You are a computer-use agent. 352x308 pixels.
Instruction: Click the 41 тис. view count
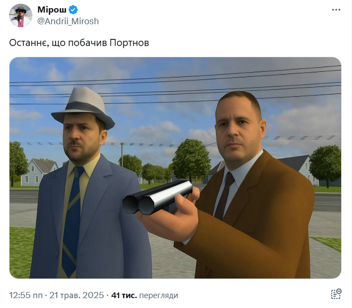pyautogui.click(x=124, y=295)
